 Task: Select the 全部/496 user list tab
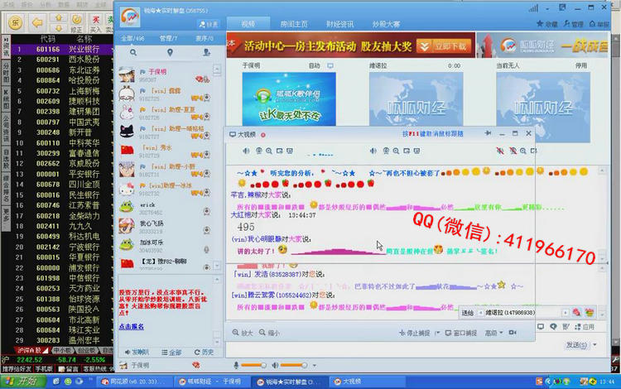pyautogui.click(x=132, y=38)
